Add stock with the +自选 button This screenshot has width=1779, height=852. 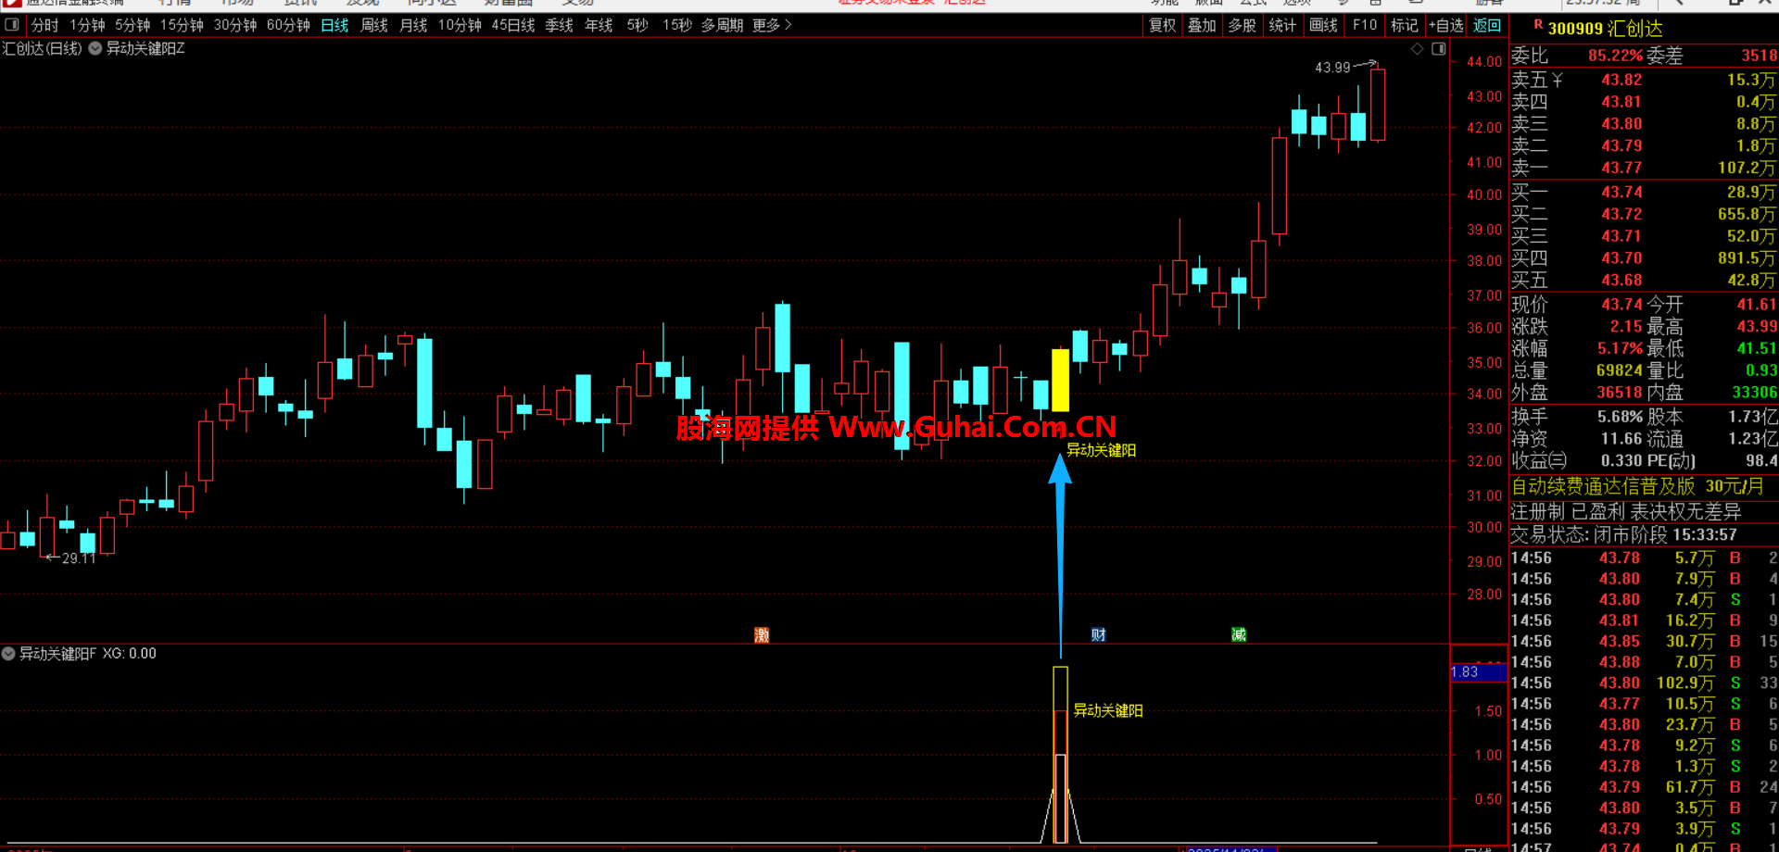(x=1445, y=25)
